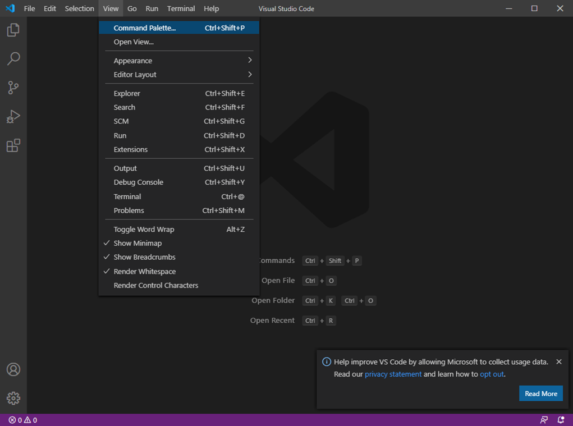Image resolution: width=573 pixels, height=426 pixels.
Task: Select Explorer from the View menu
Action: click(179, 94)
